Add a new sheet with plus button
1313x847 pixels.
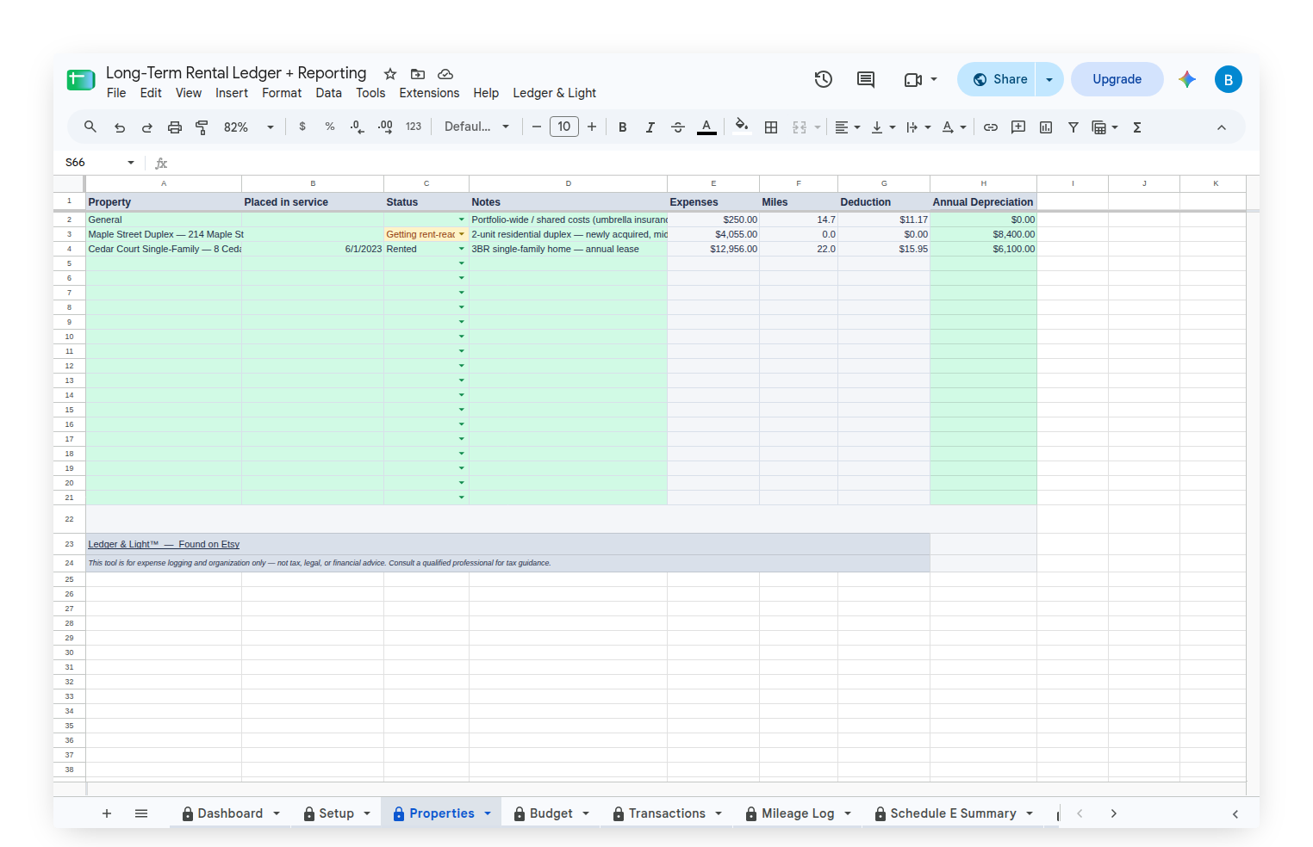(107, 813)
